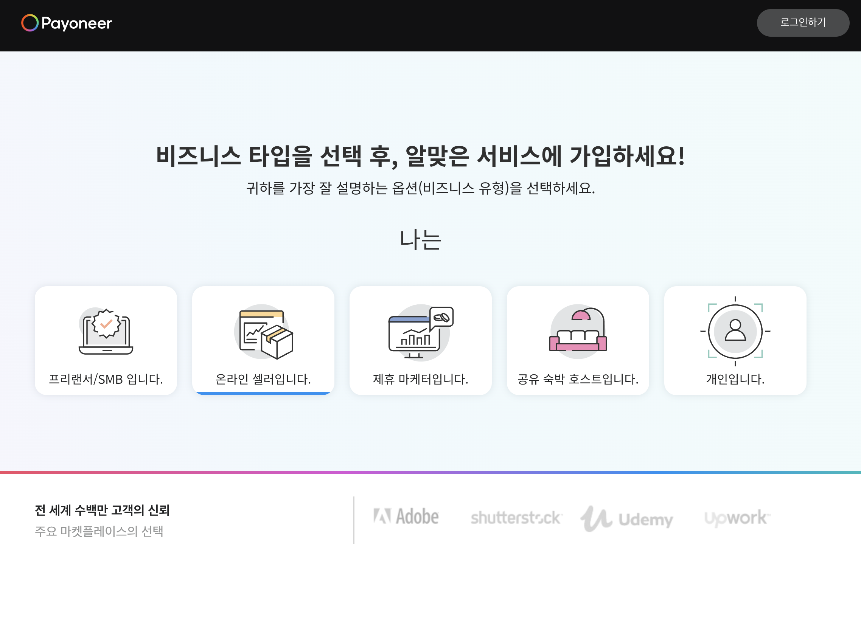This screenshot has height=622, width=861.
Task: Click the Payoneer wordmark in the header
Action: tap(76, 23)
